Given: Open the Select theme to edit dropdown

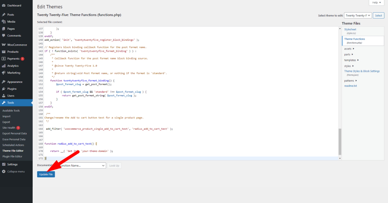Looking at the screenshot, I should click(358, 15).
